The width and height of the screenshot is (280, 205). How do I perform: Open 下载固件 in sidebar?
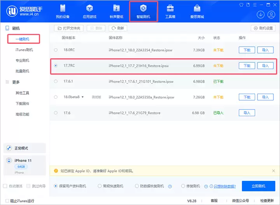[22, 104]
